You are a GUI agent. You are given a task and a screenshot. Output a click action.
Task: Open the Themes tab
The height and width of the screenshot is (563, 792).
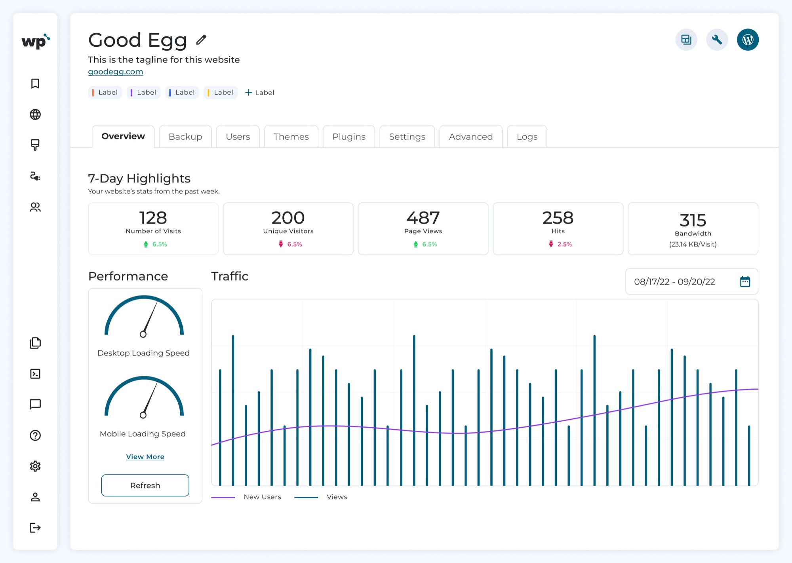(x=291, y=137)
